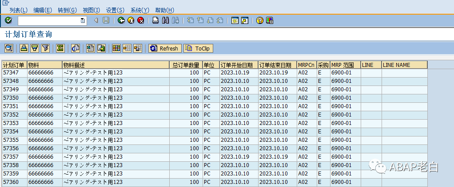This screenshot has height=187, width=454.
Task: Click the Find Next binoculars-plus icon
Action: pyautogui.click(x=175, y=20)
